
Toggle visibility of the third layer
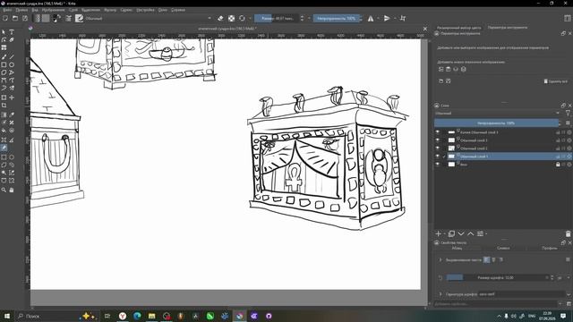point(438,148)
